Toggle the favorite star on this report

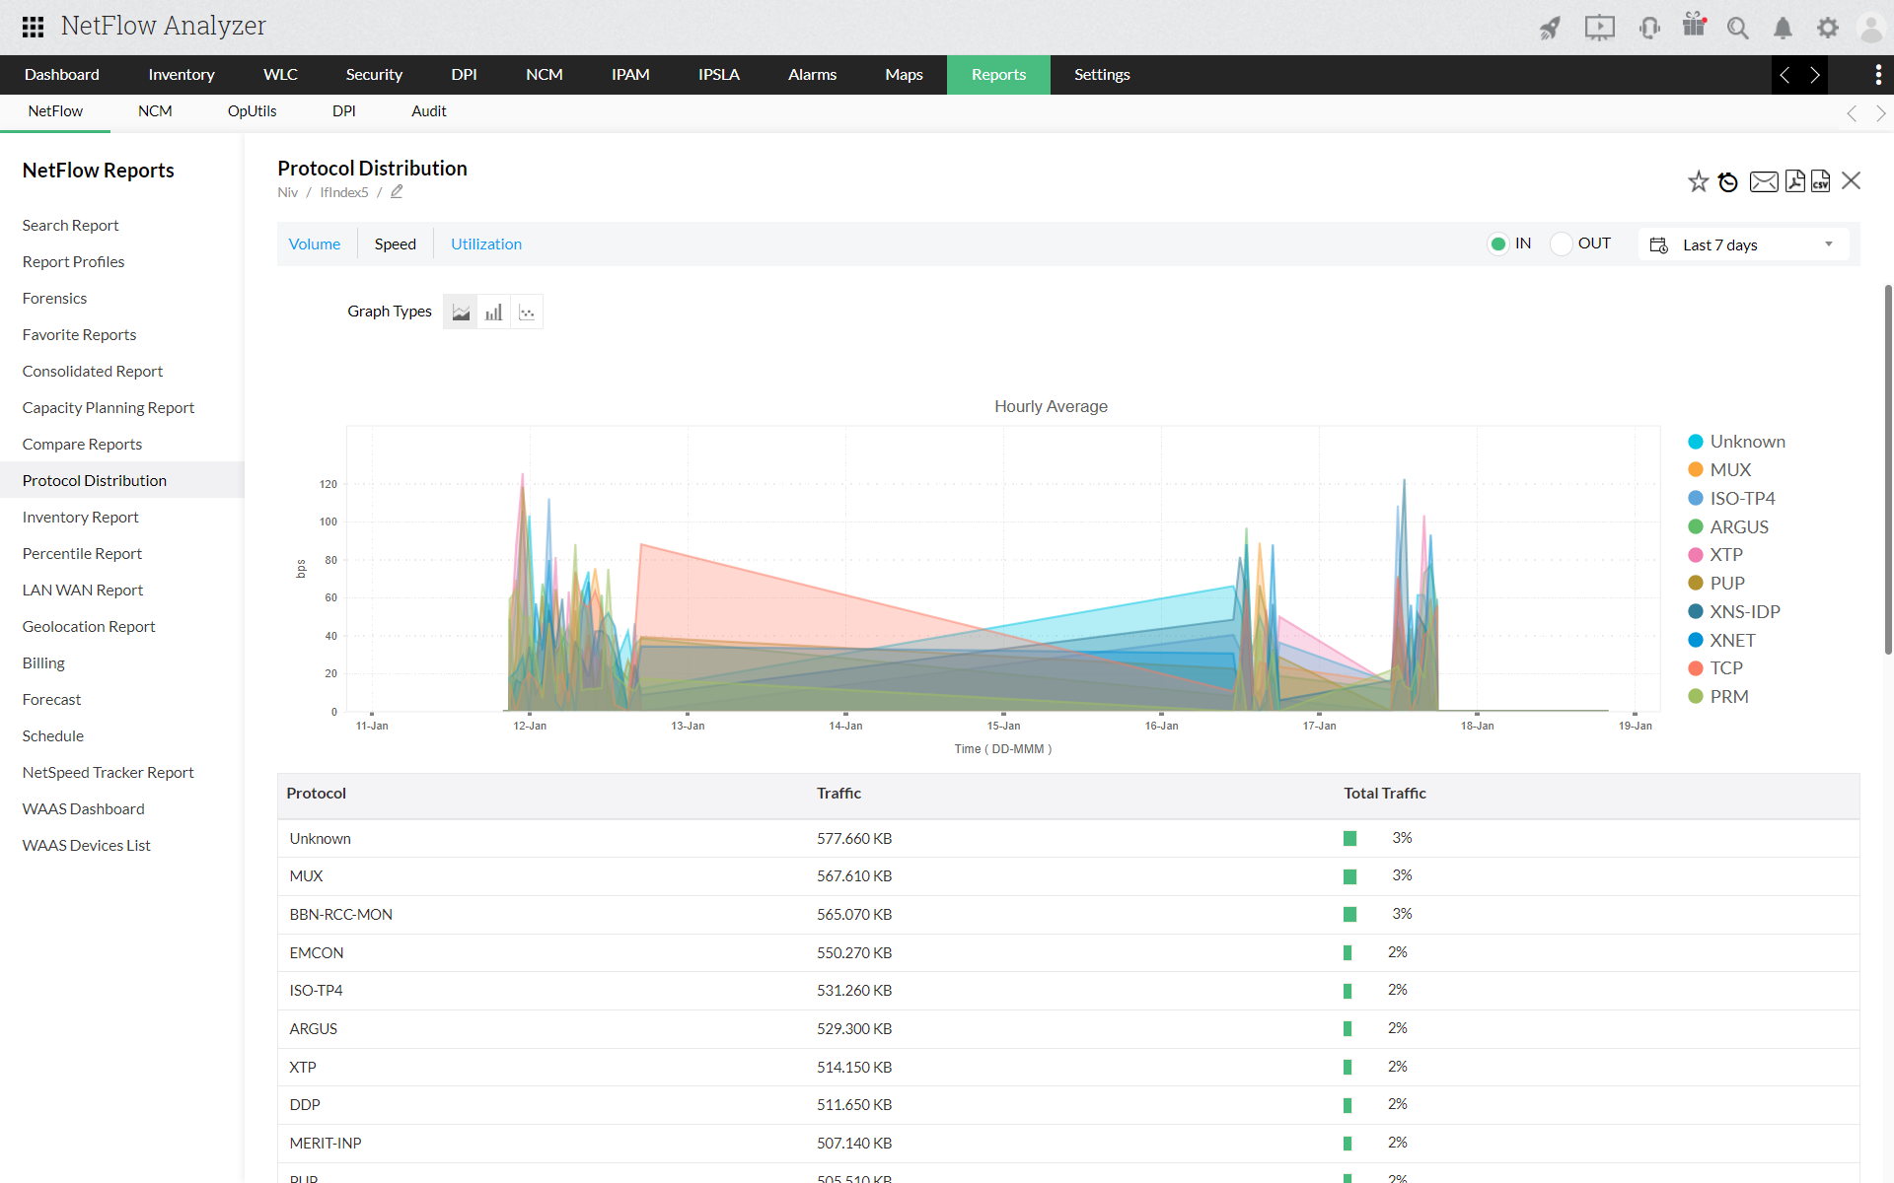pyautogui.click(x=1698, y=180)
